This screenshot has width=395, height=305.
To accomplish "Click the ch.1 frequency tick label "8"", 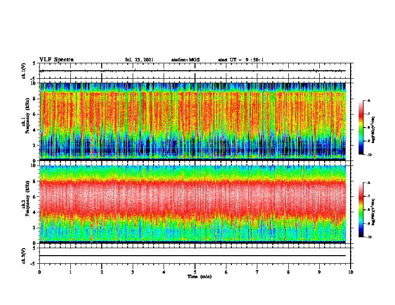I will [x=34, y=99].
